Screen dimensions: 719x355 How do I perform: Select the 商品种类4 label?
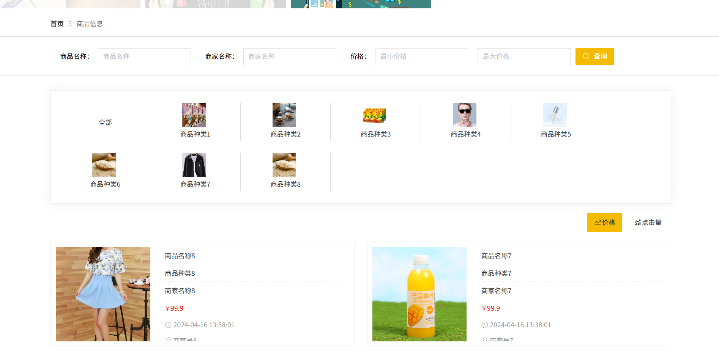click(x=466, y=134)
